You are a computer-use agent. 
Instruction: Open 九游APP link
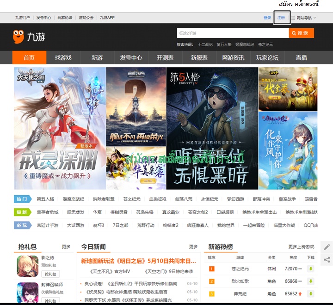(x=107, y=18)
